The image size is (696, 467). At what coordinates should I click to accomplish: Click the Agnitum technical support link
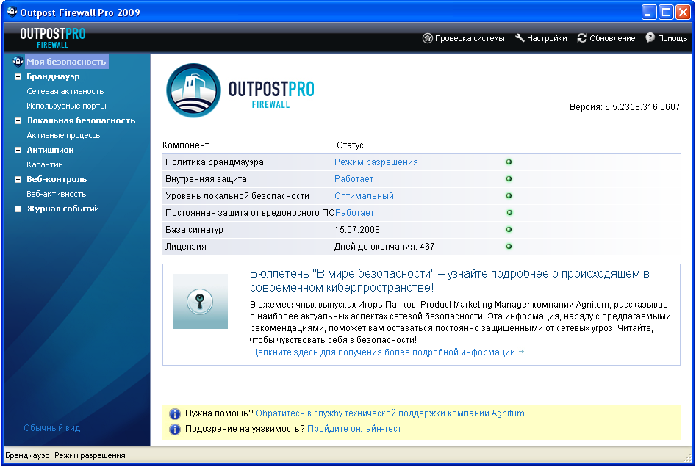(390, 413)
